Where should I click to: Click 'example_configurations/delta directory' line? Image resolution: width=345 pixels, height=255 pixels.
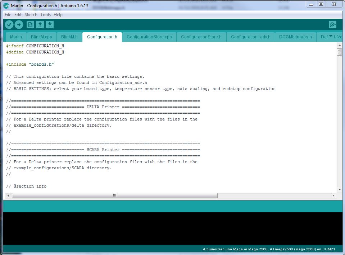pyautogui.click(x=59, y=126)
